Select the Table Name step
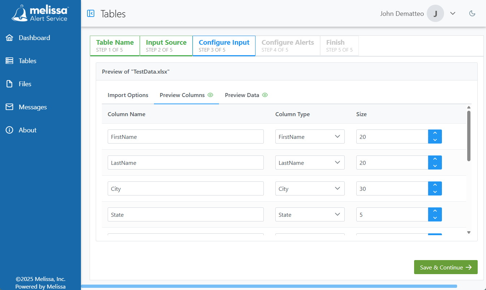Screen dimensions: 486x290 [x=115, y=45]
